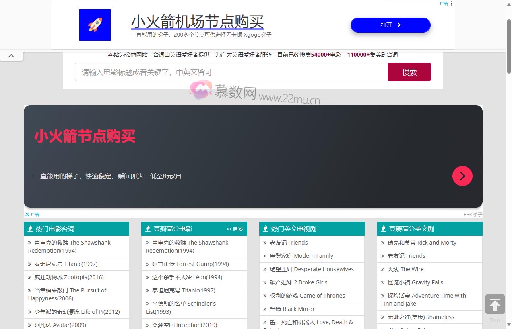This screenshot has width=512, height=329.
Task: Click the » chevron beside 泰坦尼克号 Titanic(1997)
Action: pos(29,264)
